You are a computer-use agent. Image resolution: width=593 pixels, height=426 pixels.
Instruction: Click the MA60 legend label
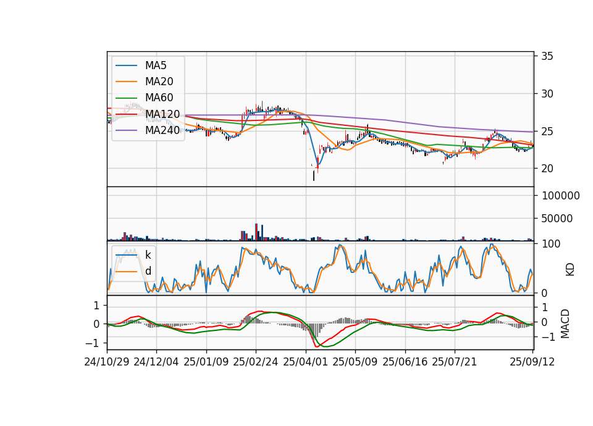pyautogui.click(x=159, y=98)
